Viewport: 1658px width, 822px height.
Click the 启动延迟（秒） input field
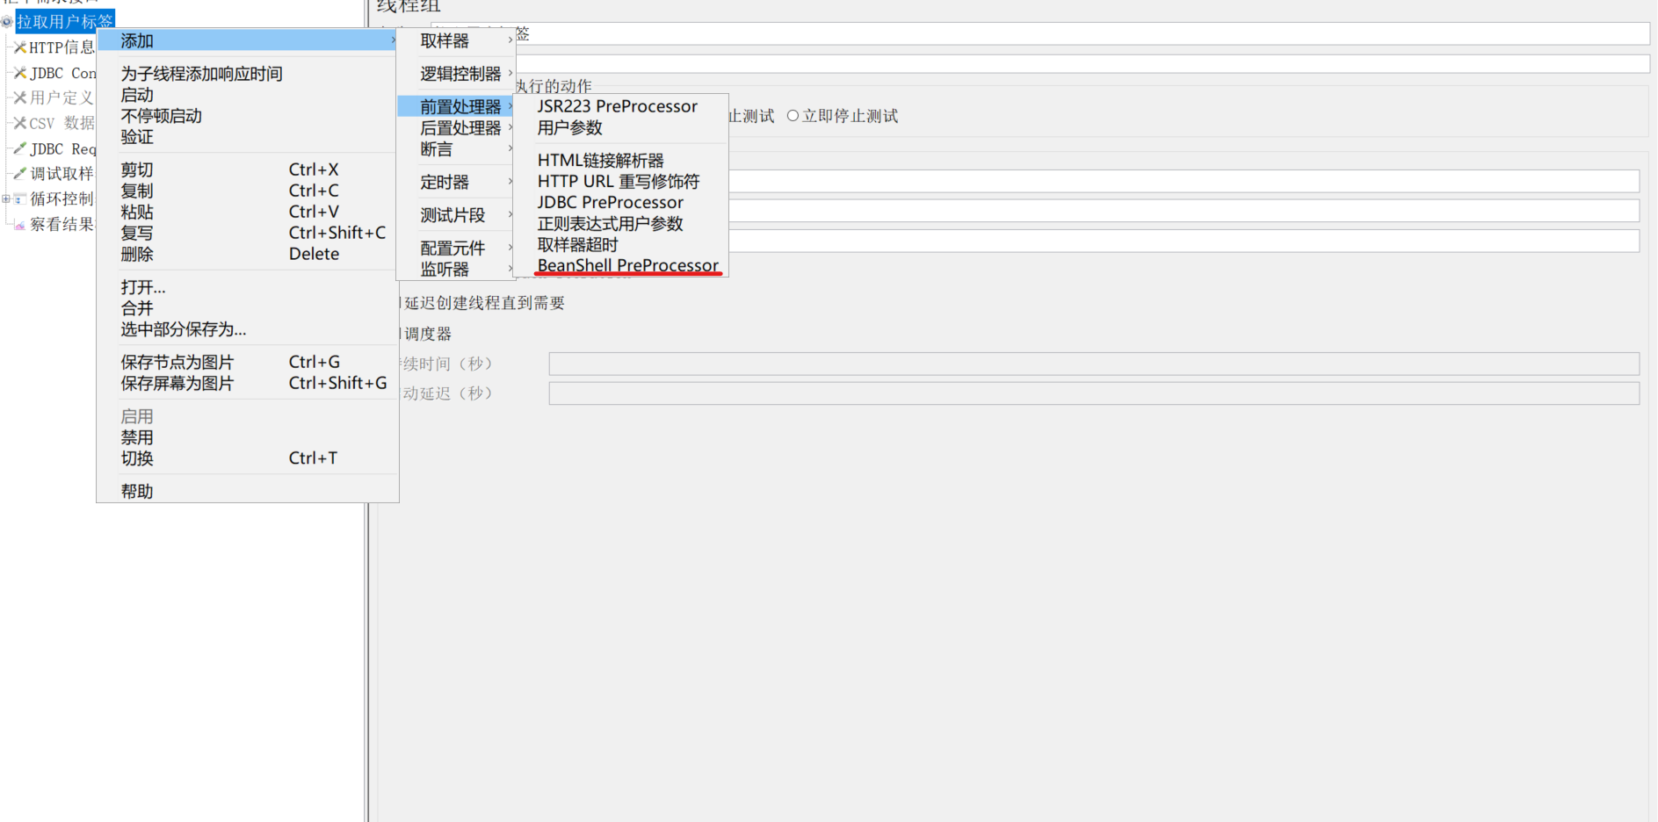pos(1094,393)
